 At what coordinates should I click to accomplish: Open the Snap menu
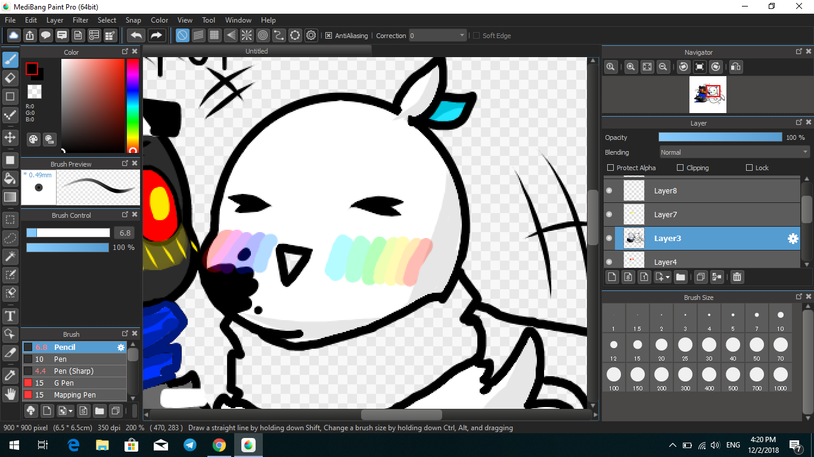(x=133, y=20)
